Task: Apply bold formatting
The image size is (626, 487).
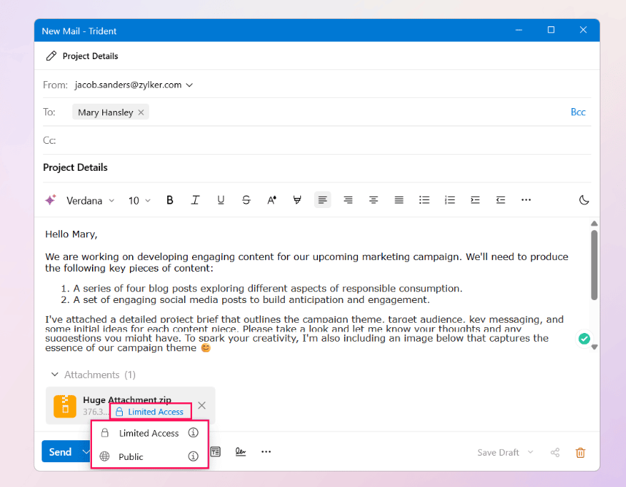Action: [169, 200]
